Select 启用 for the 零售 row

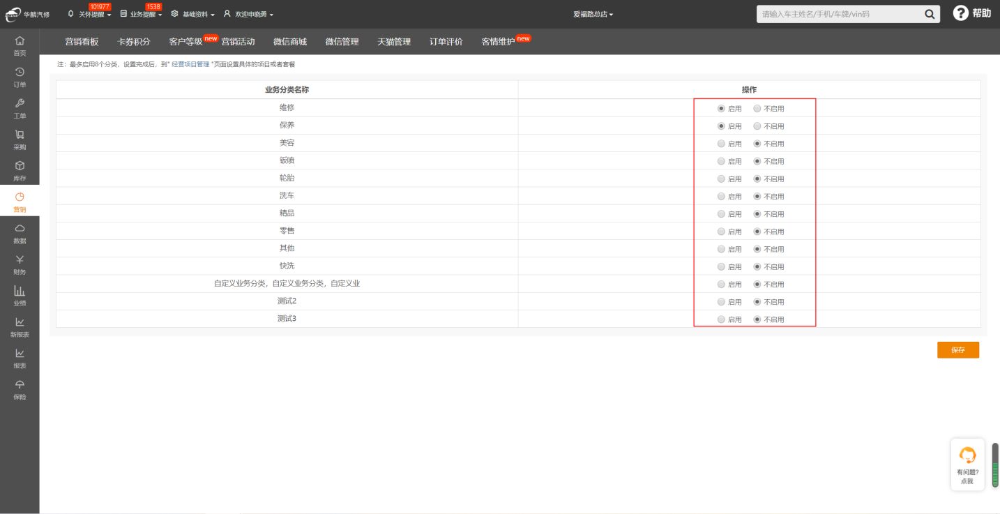pos(721,232)
